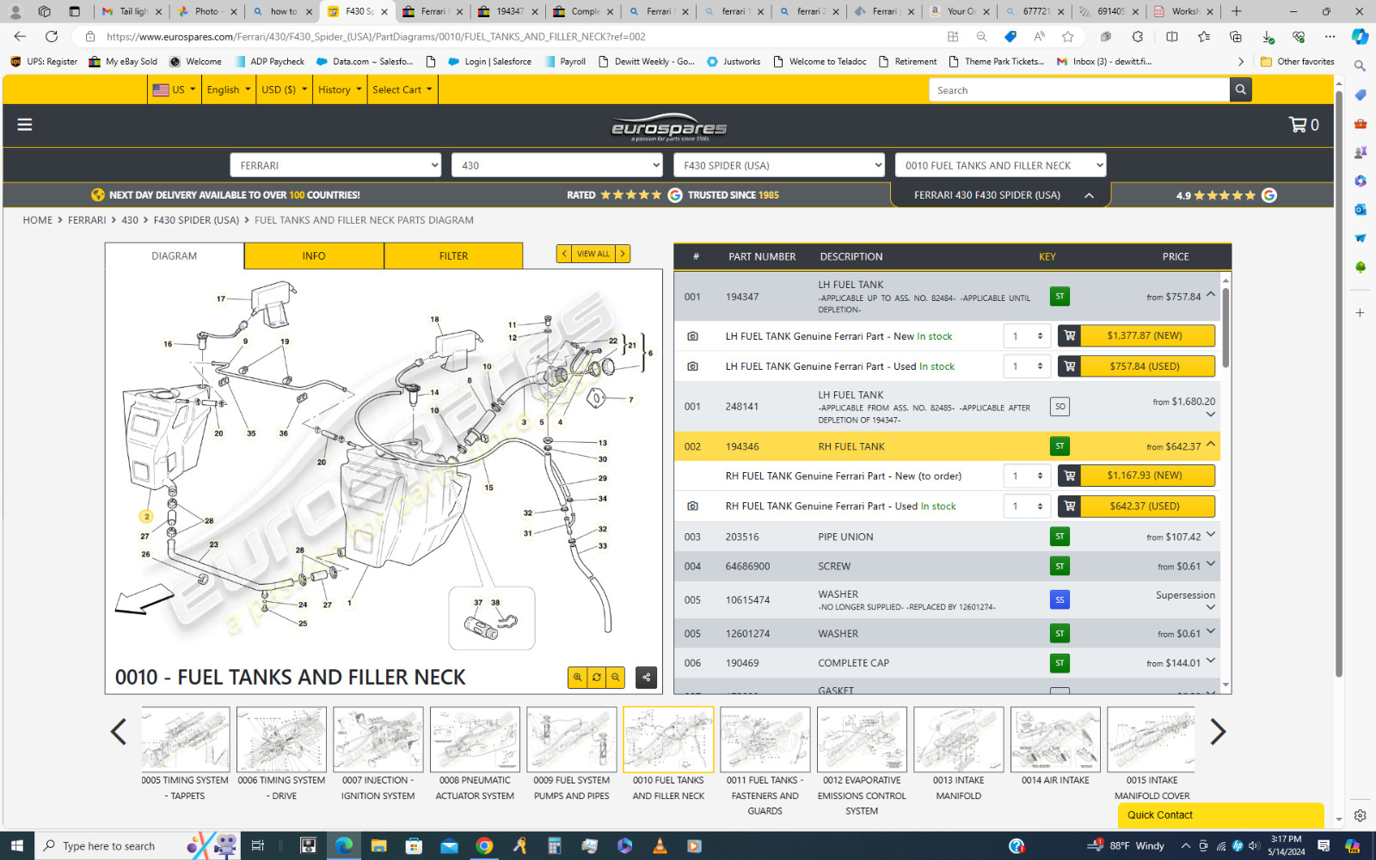Add used RH fuel tank to cart
Viewport: 1376px width, 860px height.
[x=1069, y=507]
